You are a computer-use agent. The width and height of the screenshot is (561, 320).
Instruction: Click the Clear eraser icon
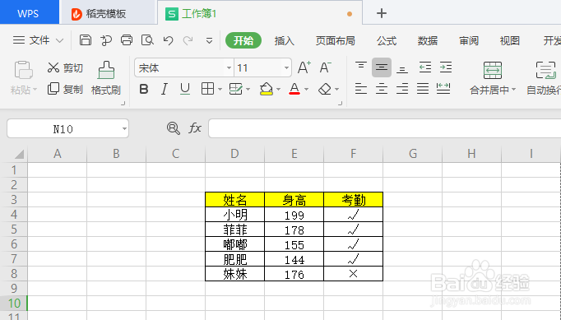pos(324,89)
